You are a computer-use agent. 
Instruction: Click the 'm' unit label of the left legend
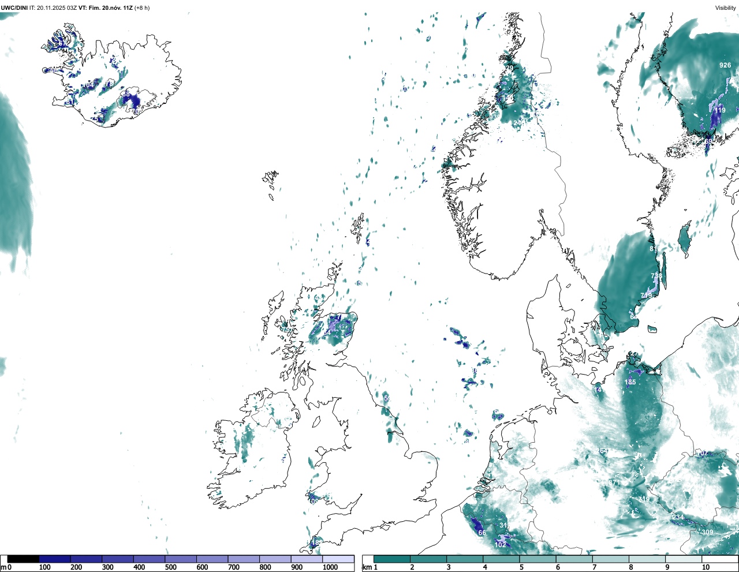click(x=3, y=567)
